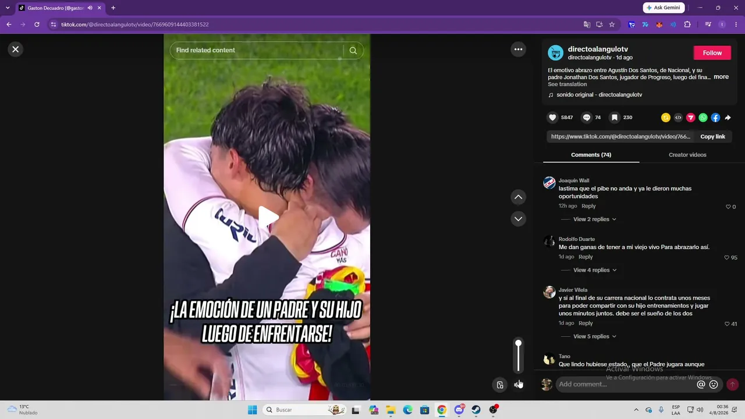Open the MetaMask fox extension
Viewport: 745px width, 419px height.
(x=659, y=24)
